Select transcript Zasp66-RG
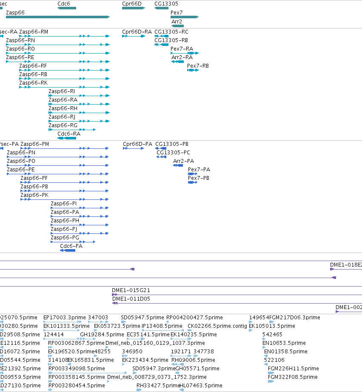362x392 pixels. click(72, 130)
